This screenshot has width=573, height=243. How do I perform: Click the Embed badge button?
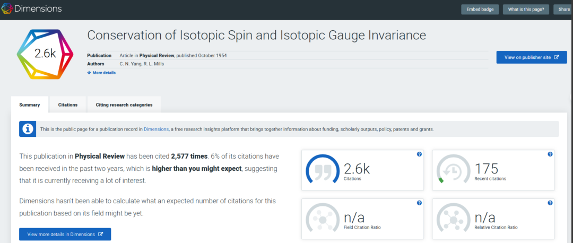[480, 10]
